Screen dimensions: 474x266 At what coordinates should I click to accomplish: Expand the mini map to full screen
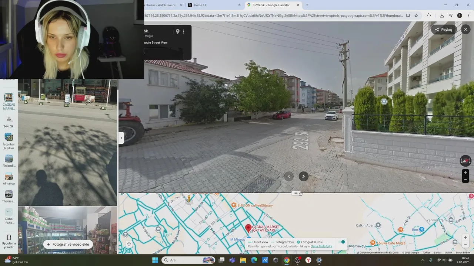point(129,244)
